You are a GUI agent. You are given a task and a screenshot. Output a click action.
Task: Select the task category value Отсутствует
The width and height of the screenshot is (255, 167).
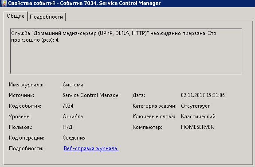[x=195, y=106]
